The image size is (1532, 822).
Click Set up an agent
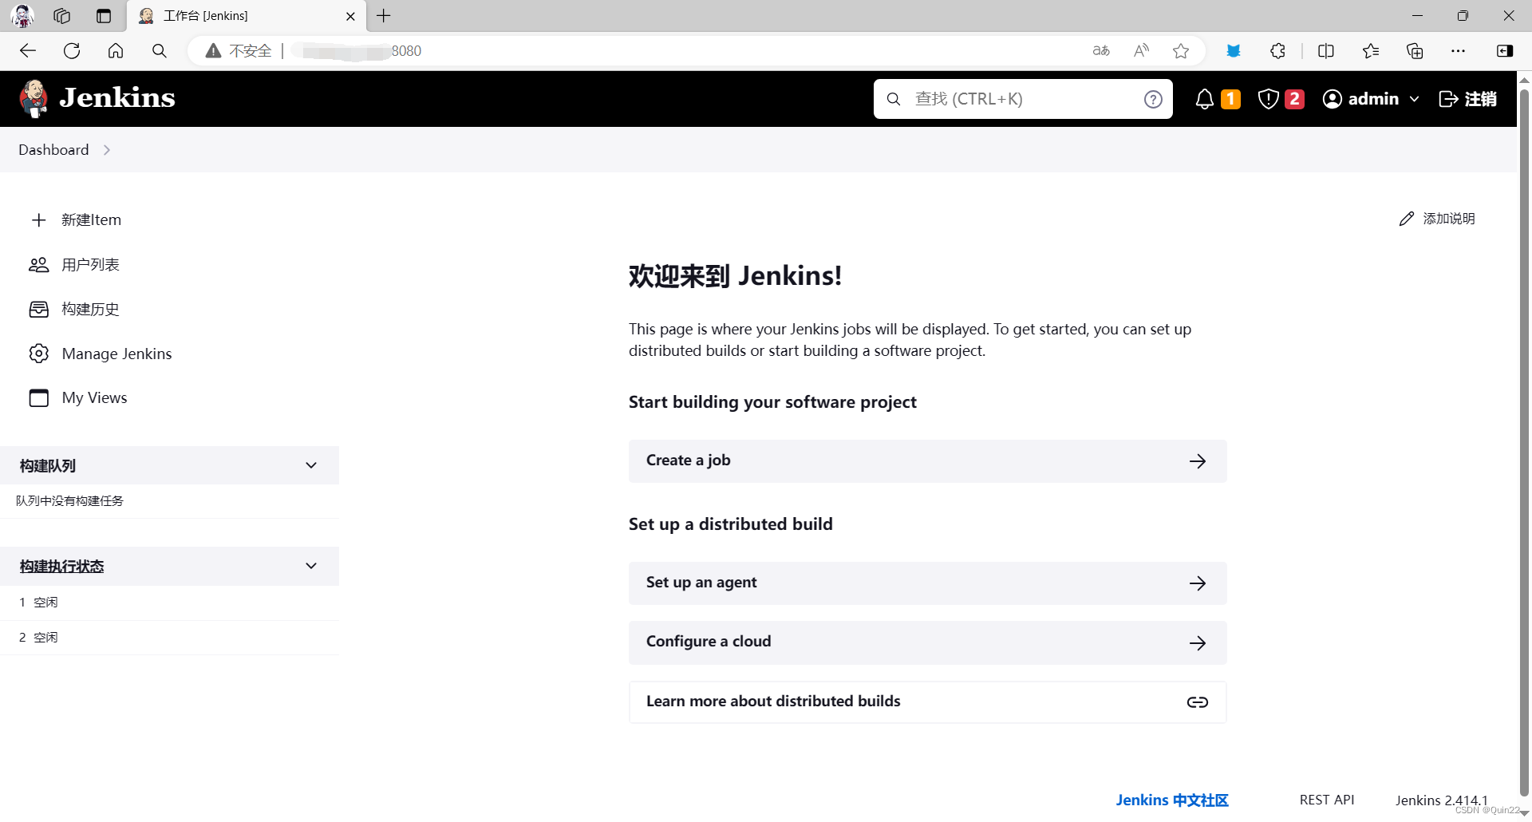point(927,583)
